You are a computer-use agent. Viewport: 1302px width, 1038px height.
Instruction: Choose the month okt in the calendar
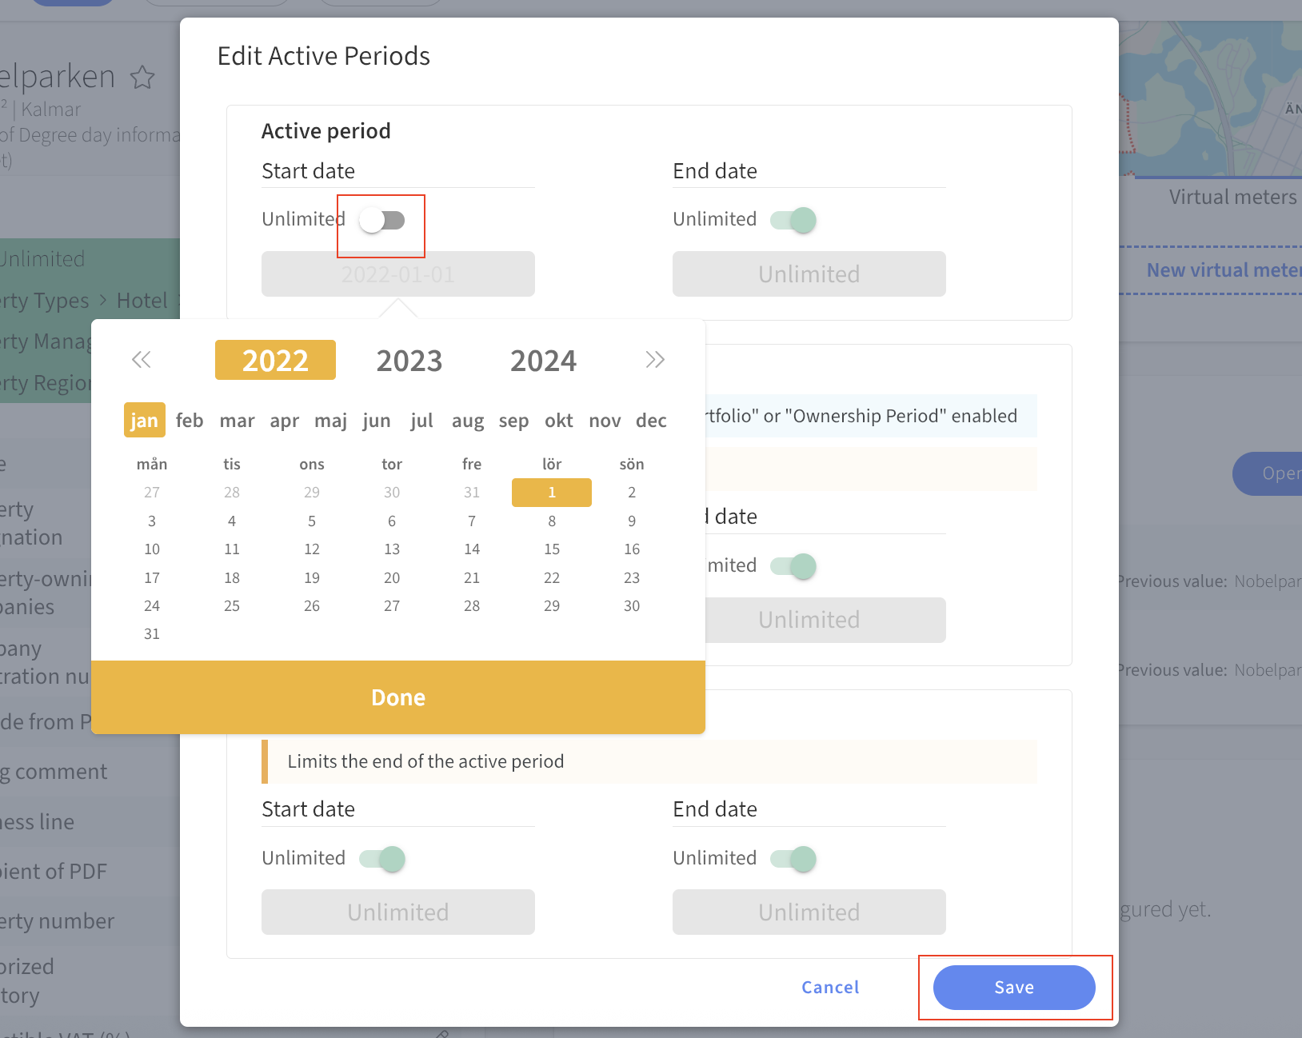559,421
